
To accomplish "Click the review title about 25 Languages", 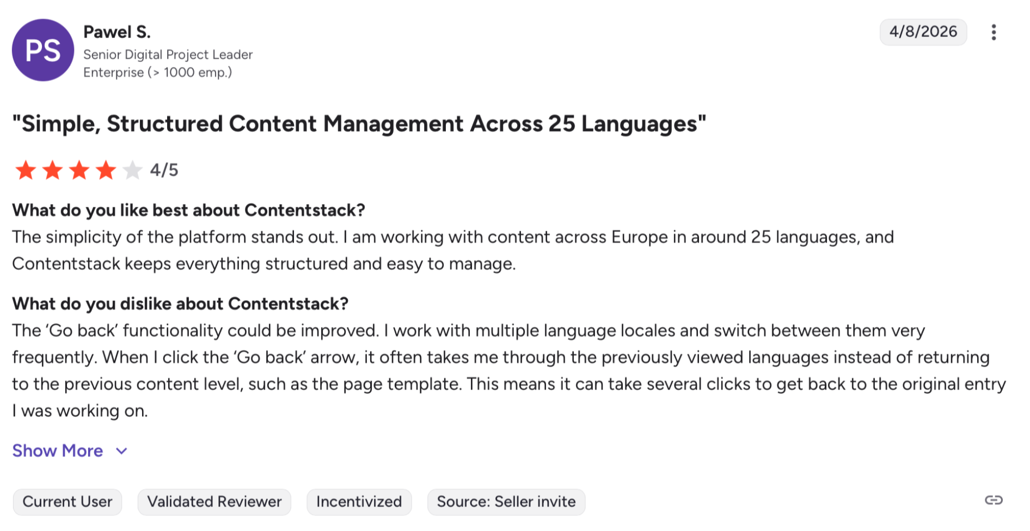I will pos(359,124).
